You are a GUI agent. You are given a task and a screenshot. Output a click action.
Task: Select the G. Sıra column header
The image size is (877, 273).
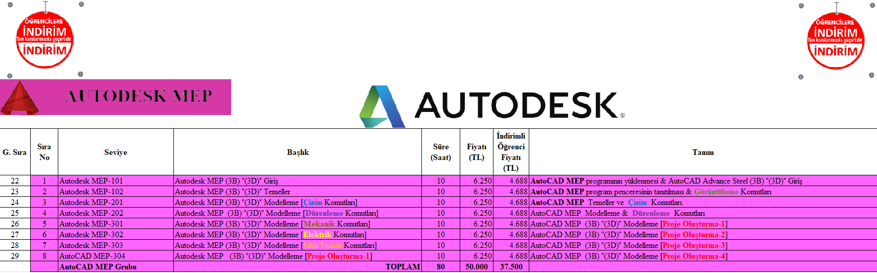[x=15, y=152]
